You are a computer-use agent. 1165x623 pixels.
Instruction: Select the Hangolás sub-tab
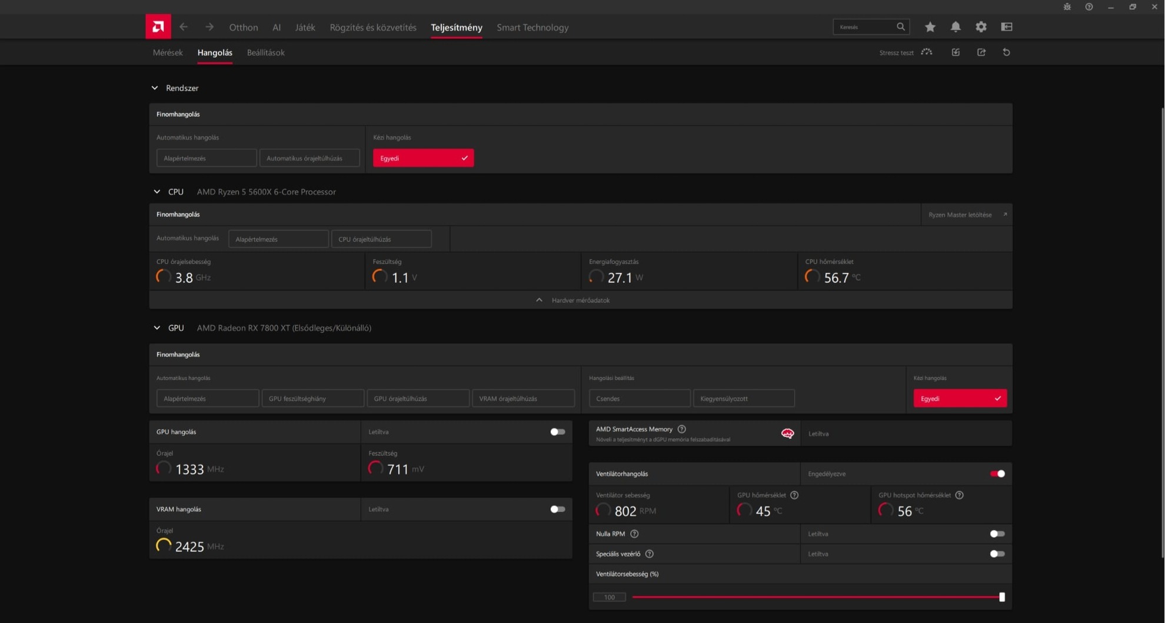coord(215,53)
